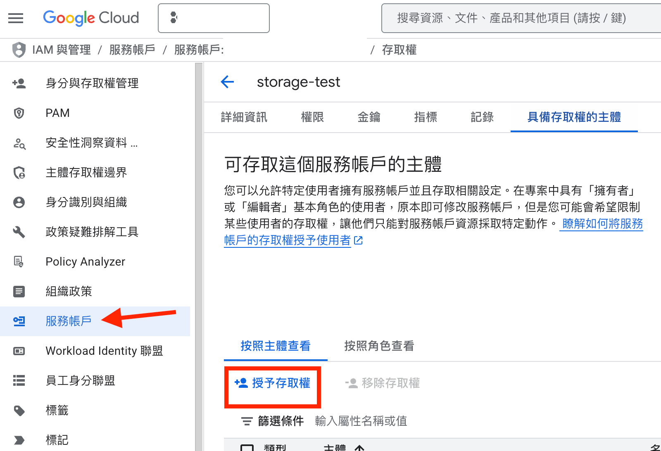Image resolution: width=661 pixels, height=451 pixels.
Task: Switch to the 金鑰 tab
Action: (x=369, y=117)
